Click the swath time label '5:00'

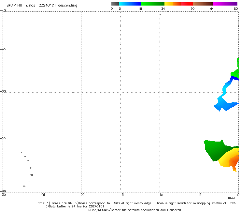point(231,198)
